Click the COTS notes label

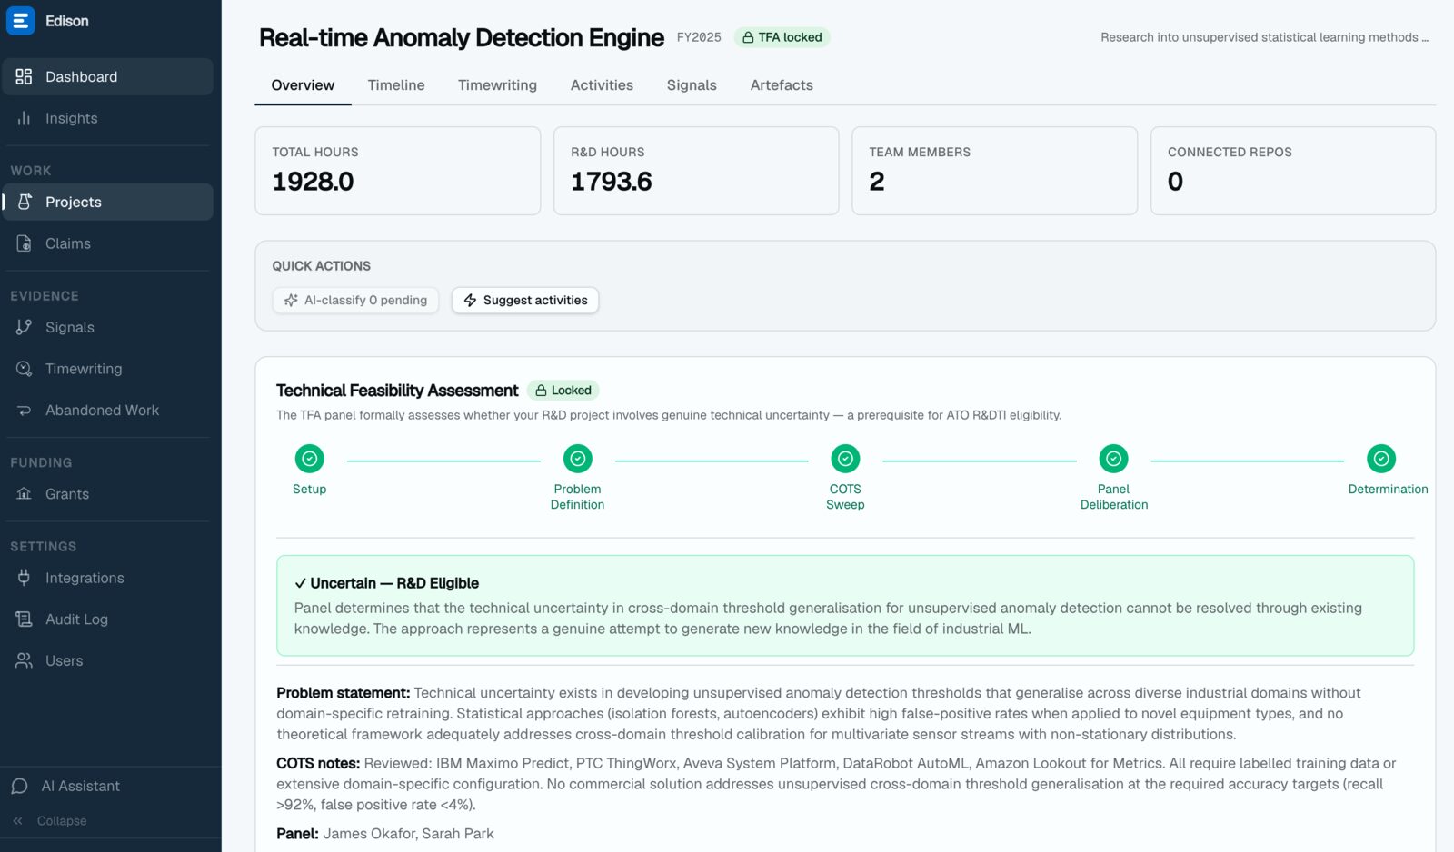pyautogui.click(x=318, y=763)
